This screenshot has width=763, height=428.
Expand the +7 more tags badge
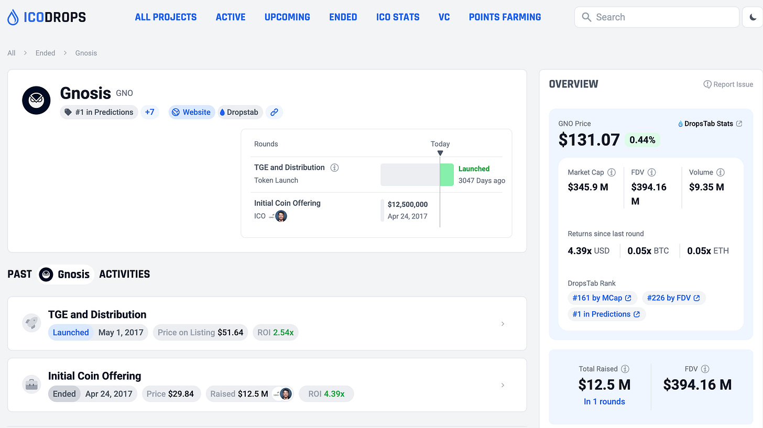[150, 112]
